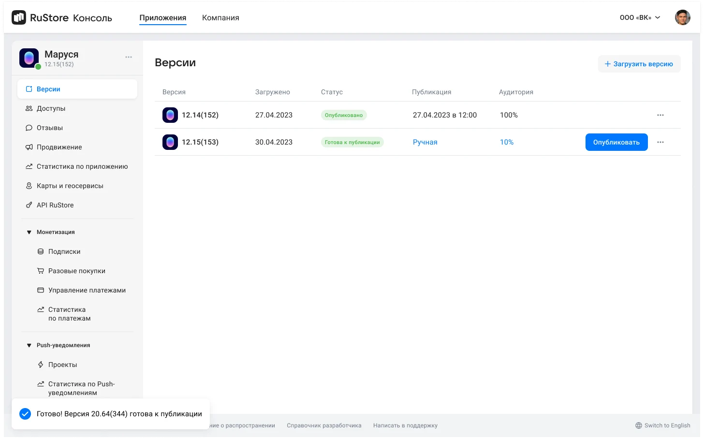
Task: Click the 10% audience link
Action: click(507, 142)
